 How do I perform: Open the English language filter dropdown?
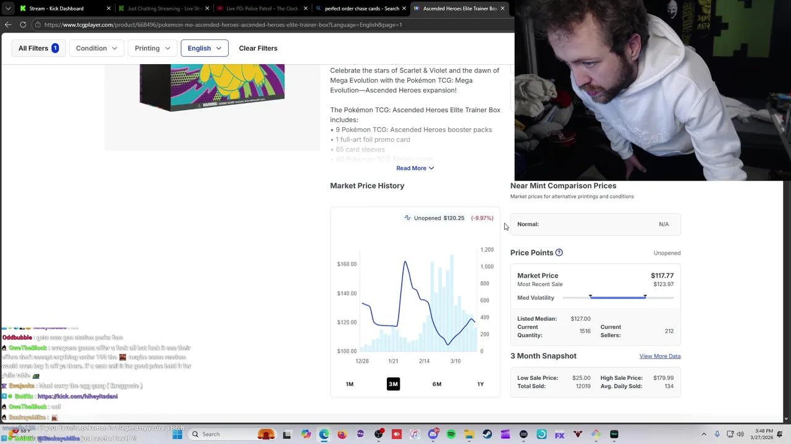205,48
